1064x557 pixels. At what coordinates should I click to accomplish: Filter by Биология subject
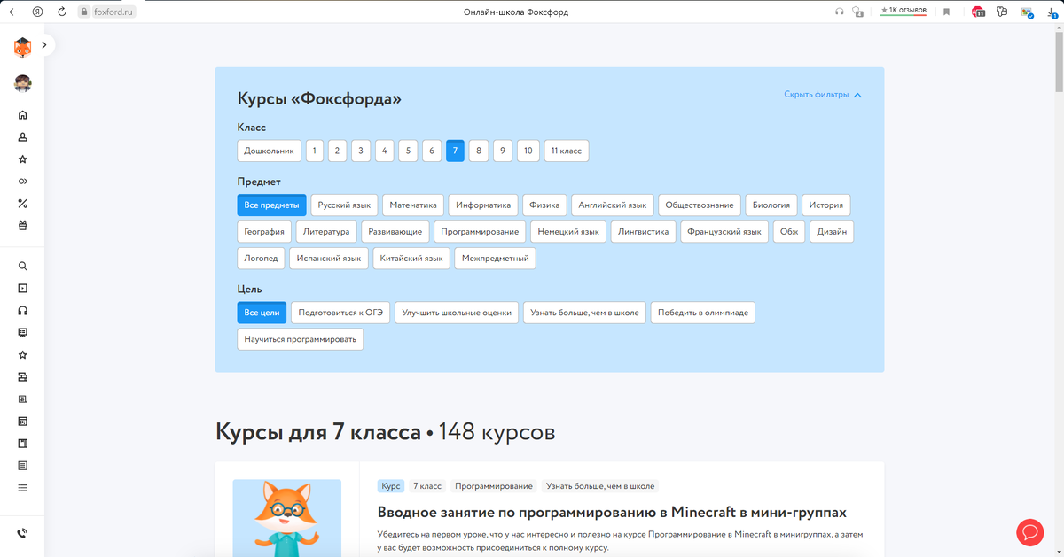[x=771, y=205]
